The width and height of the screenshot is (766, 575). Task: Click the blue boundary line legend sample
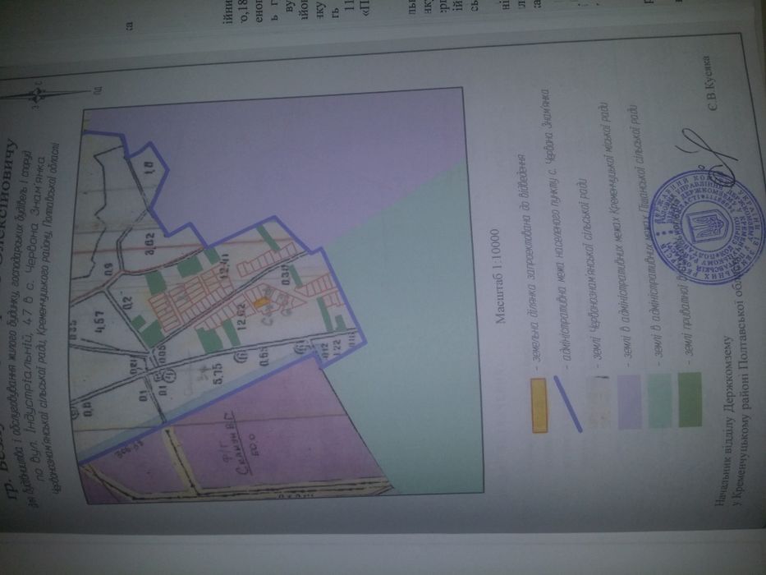click(567, 404)
